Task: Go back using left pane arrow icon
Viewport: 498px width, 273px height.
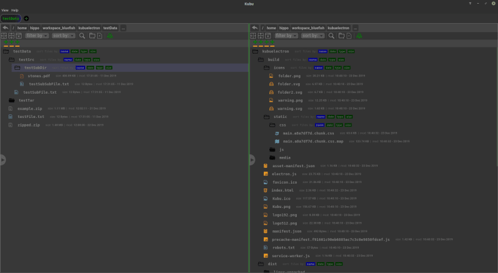Action: [5, 28]
